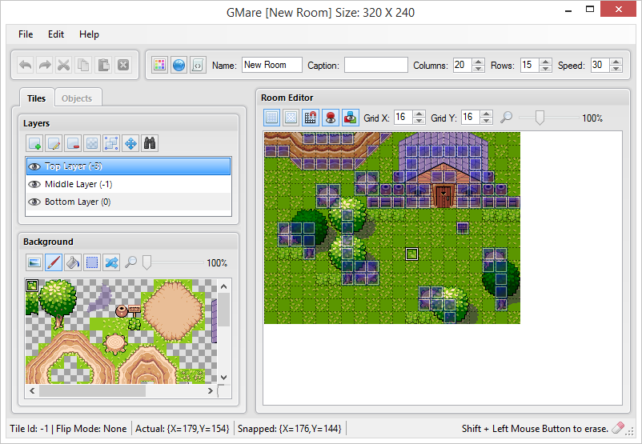The width and height of the screenshot is (642, 444).
Task: Click the Copy icon in main toolbar
Action: (83, 65)
